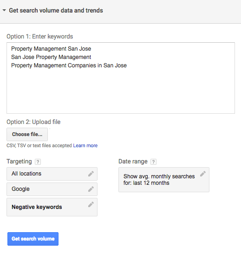Open the Google network targeting setting
Viewport: 241px width, 254px height.
coord(52,189)
